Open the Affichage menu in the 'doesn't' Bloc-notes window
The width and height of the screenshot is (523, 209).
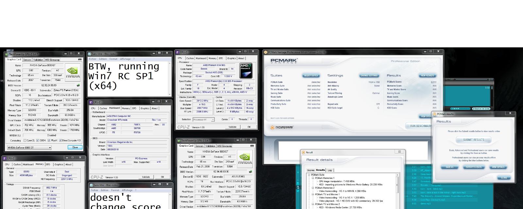point(127,190)
